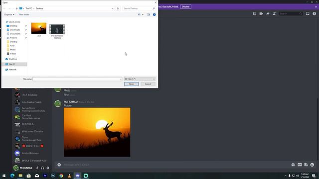Dismiss the purple notice banner
This screenshot has width=319, height=179.
click(316, 6)
